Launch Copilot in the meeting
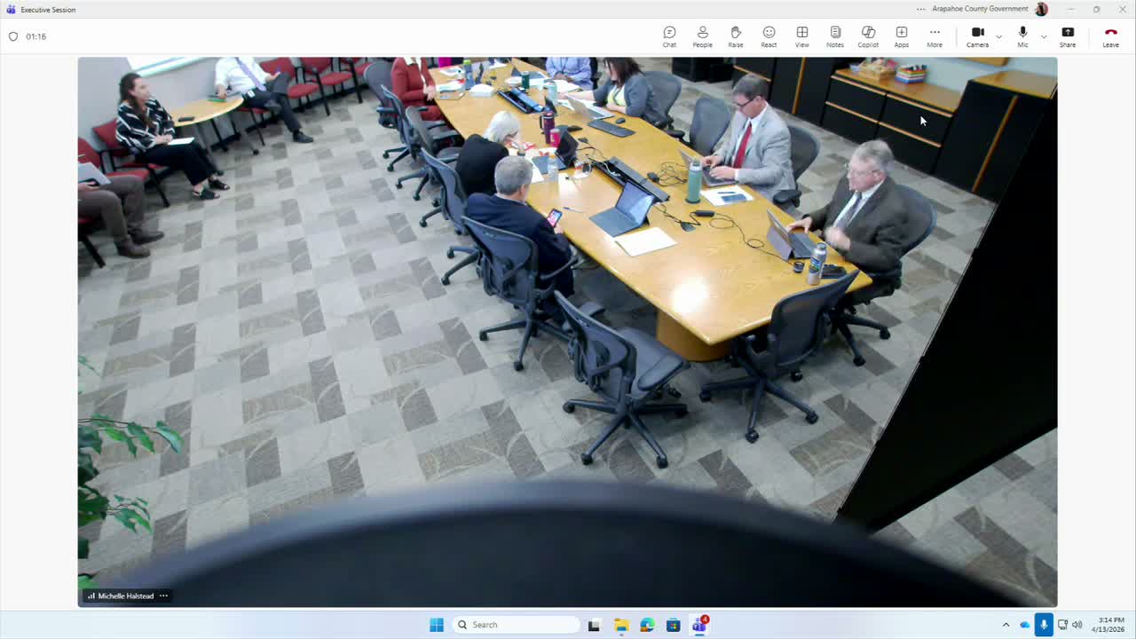The image size is (1136, 639). (868, 36)
